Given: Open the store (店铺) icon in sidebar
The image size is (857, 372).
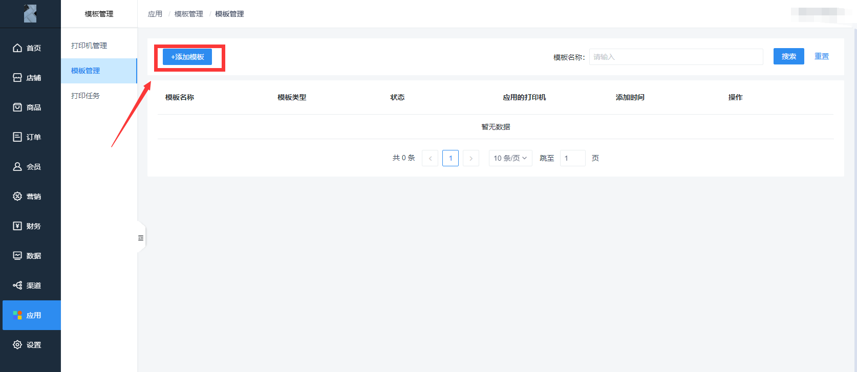Looking at the screenshot, I should (17, 78).
